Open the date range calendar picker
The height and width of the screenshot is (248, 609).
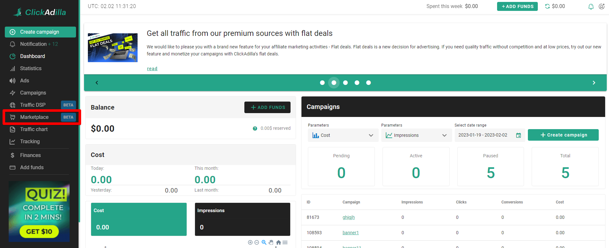tap(518, 135)
